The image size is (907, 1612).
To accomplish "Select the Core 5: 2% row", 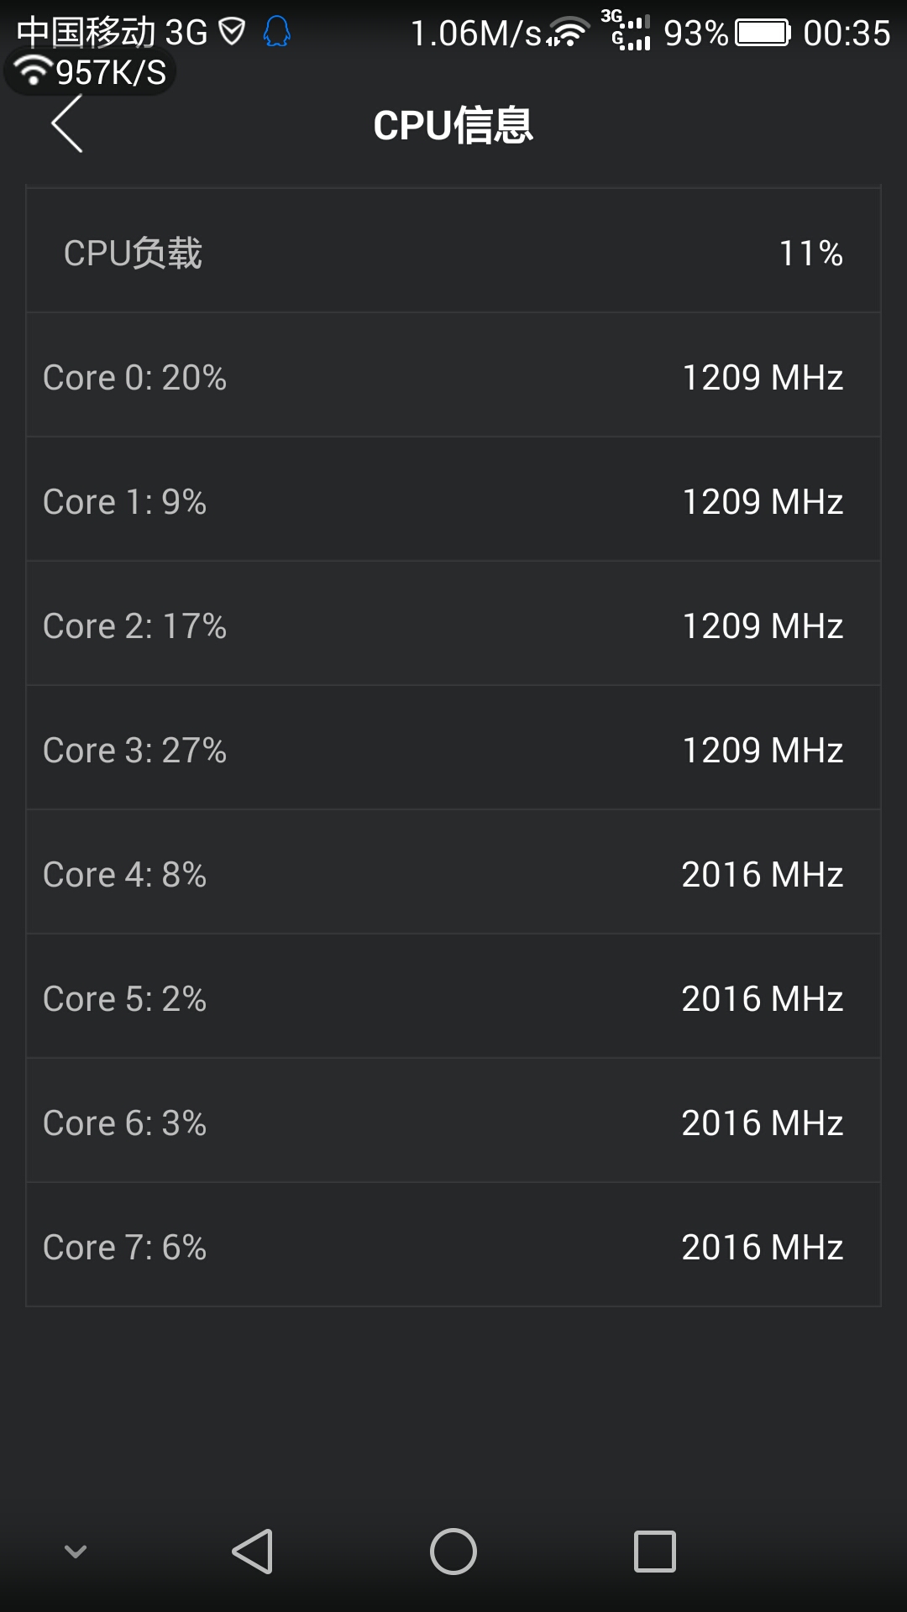I will [453, 998].
